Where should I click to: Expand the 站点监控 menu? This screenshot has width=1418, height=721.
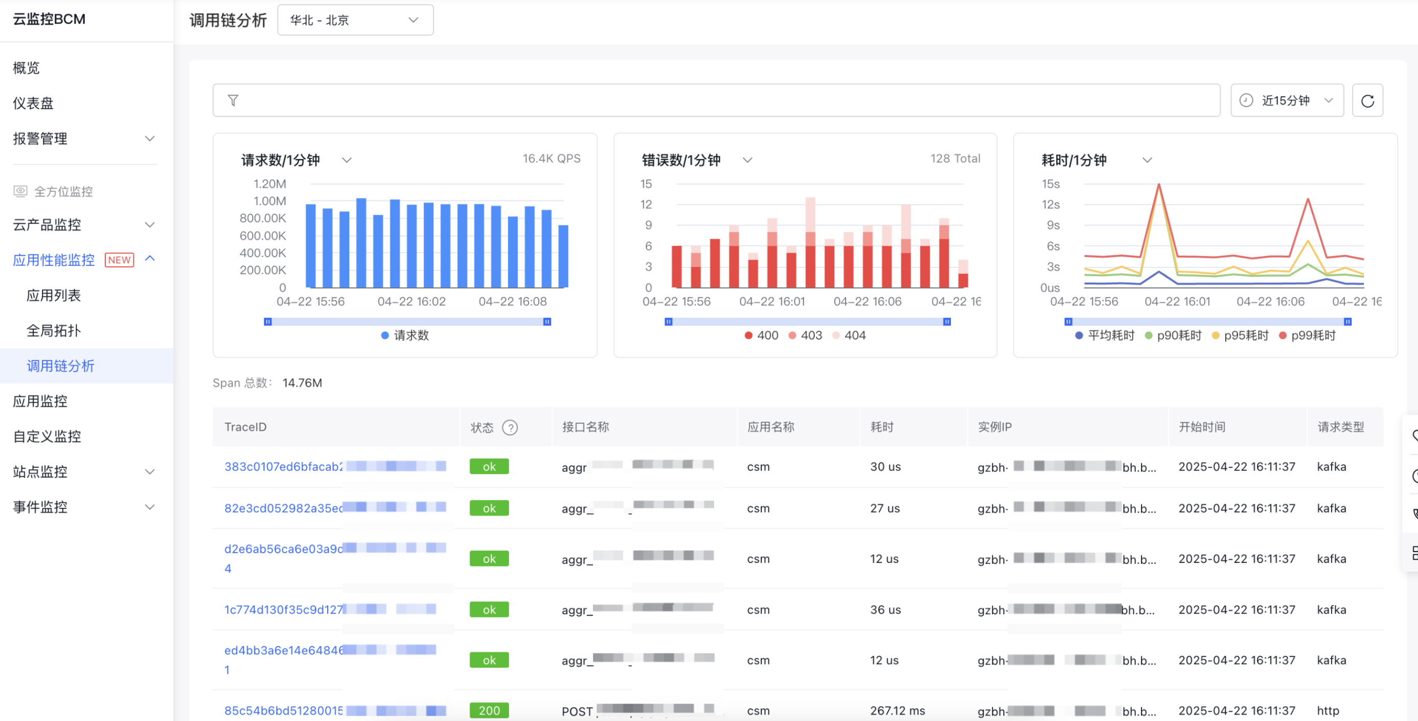click(149, 471)
